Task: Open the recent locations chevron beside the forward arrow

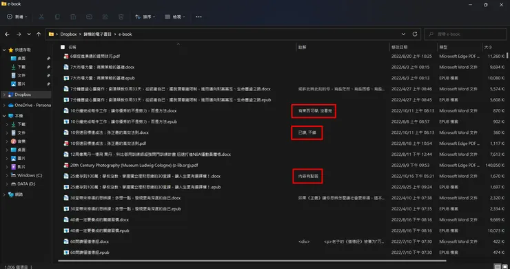Action: (x=29, y=34)
